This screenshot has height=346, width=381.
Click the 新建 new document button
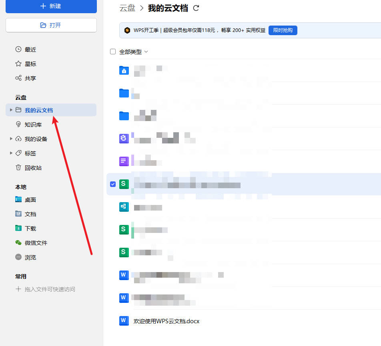click(x=51, y=6)
